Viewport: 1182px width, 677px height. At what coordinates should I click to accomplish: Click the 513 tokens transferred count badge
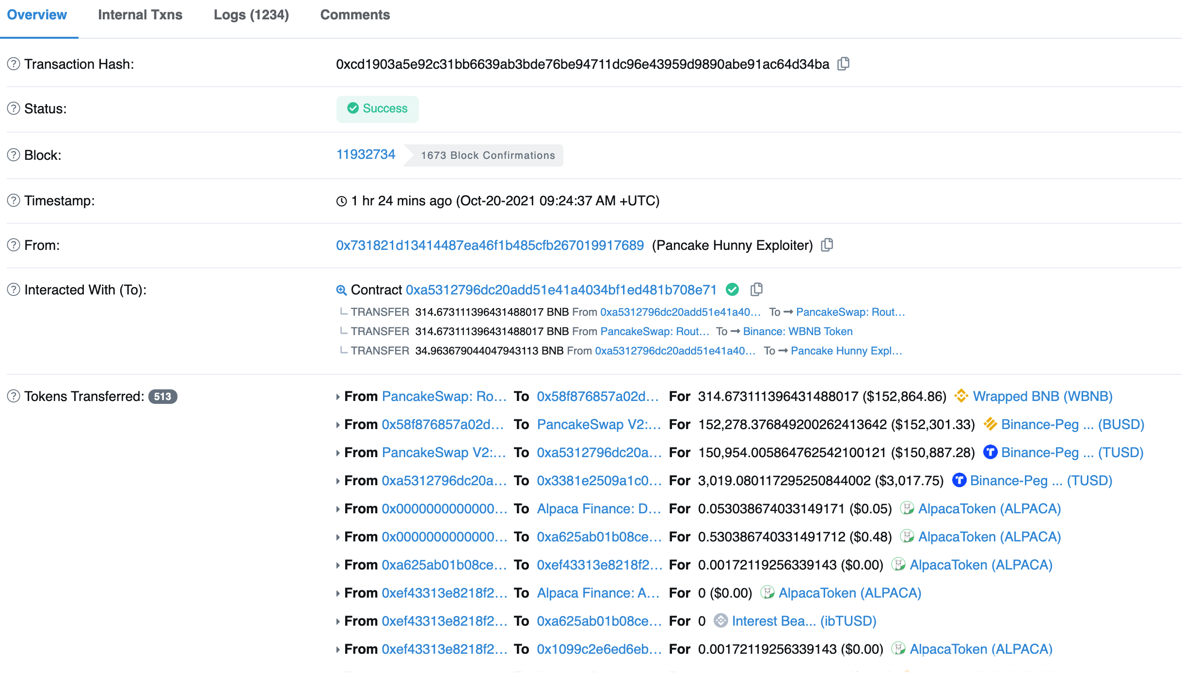(162, 396)
